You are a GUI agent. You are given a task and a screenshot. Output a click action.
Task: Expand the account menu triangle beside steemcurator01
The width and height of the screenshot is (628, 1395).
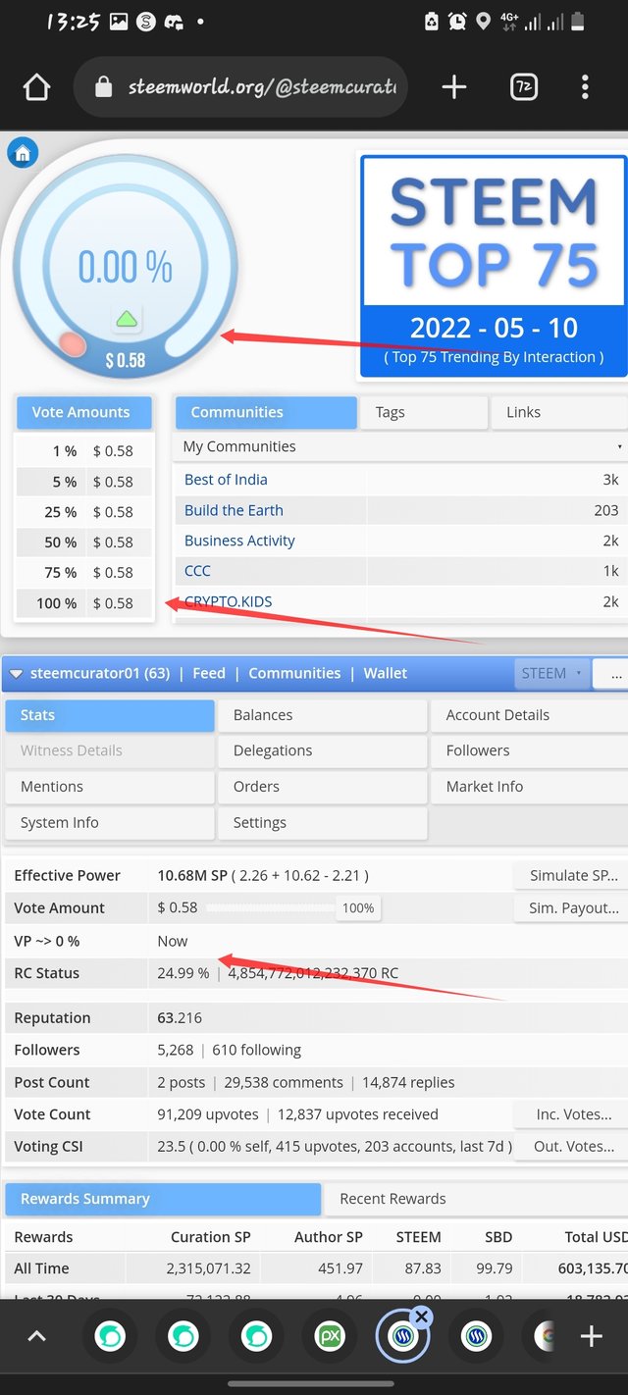pos(16,674)
